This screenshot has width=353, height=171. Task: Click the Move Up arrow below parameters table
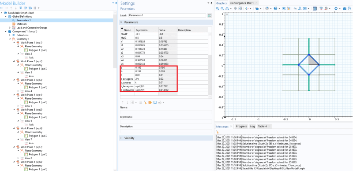pyautogui.click(x=123, y=102)
